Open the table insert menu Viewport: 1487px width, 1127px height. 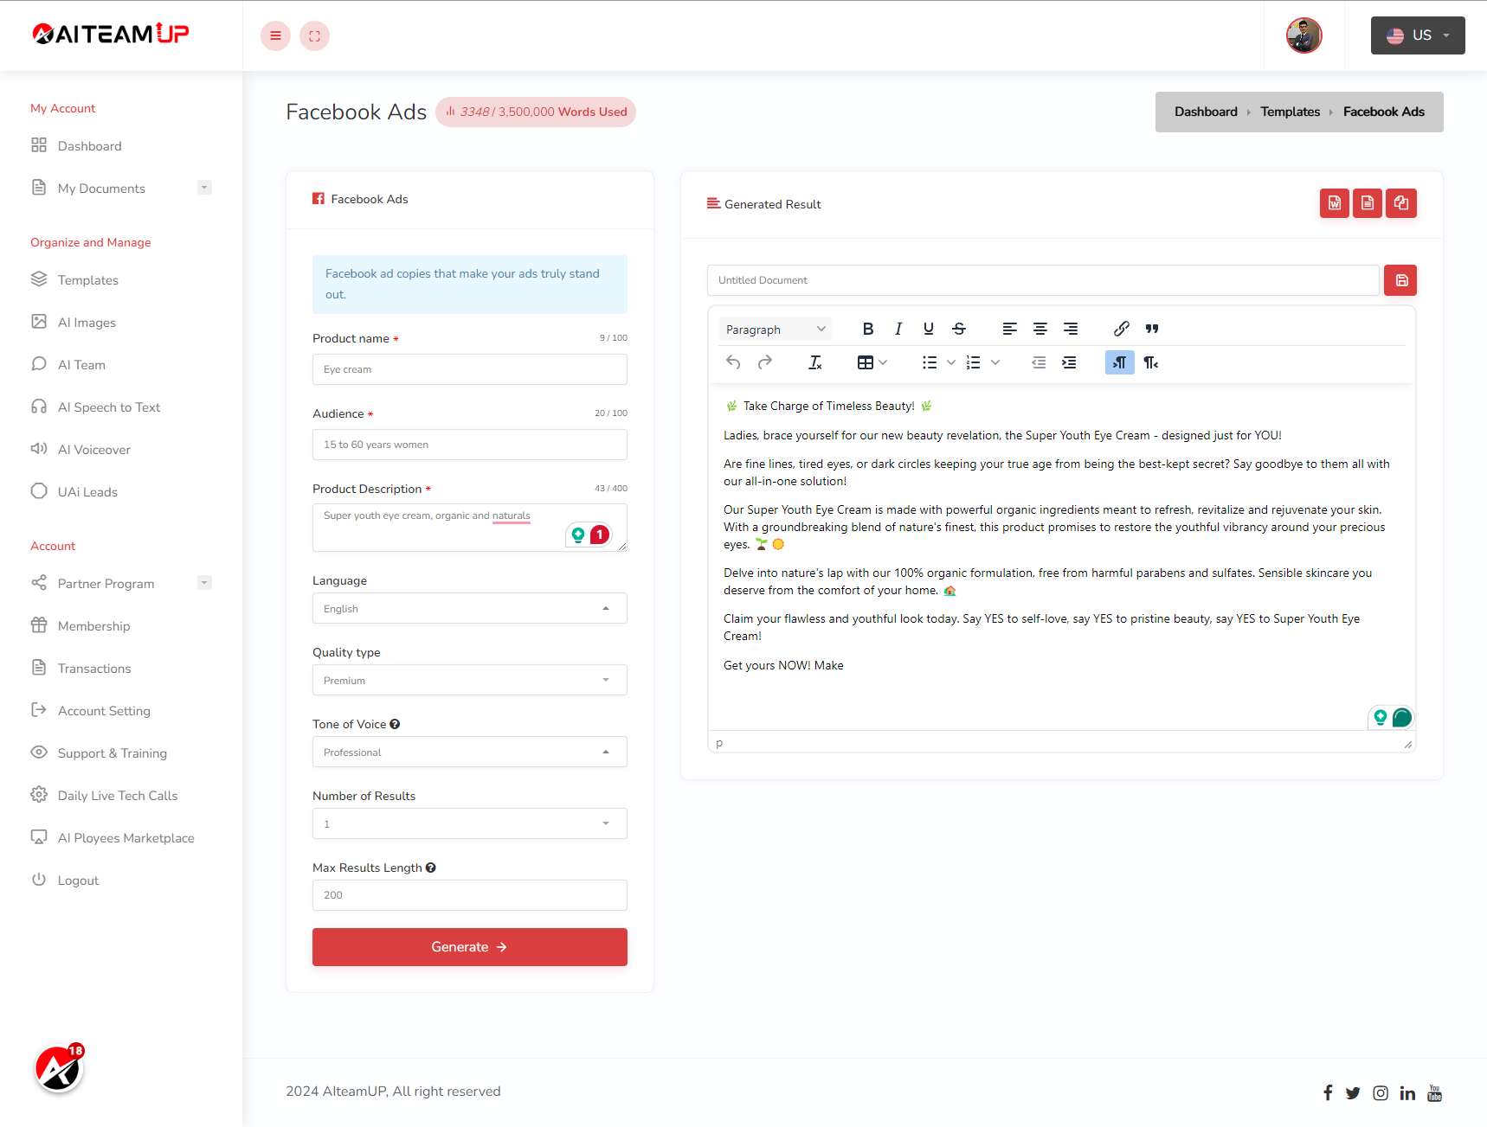872,362
